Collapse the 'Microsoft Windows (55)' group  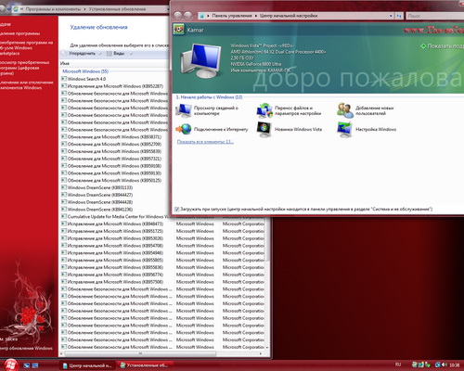[x=85, y=71]
